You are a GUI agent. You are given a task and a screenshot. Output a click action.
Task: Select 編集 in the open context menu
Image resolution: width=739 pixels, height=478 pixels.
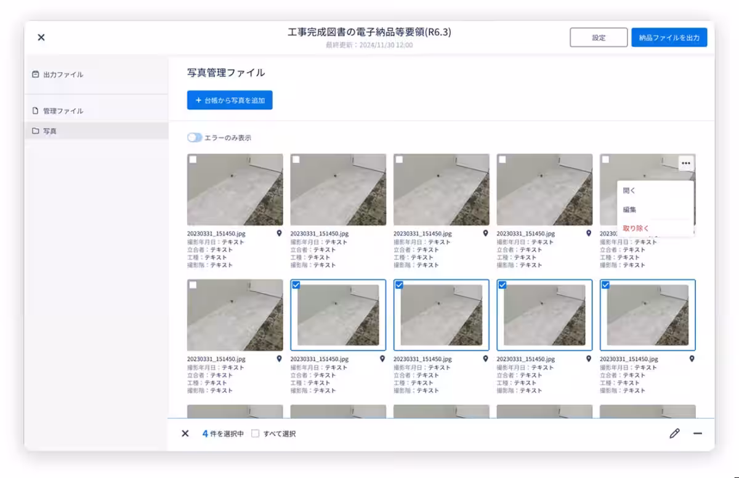[x=628, y=209]
